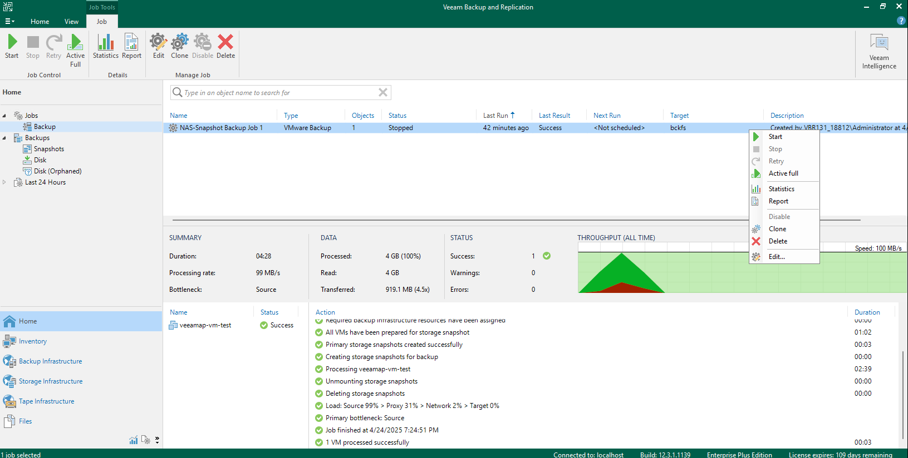Choose Delete in context menu
The height and width of the screenshot is (458, 908).
click(784, 241)
